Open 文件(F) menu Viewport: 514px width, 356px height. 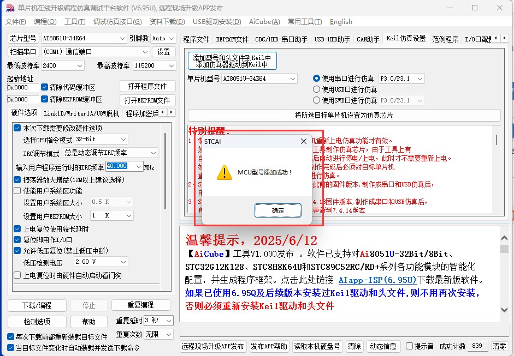point(16,22)
